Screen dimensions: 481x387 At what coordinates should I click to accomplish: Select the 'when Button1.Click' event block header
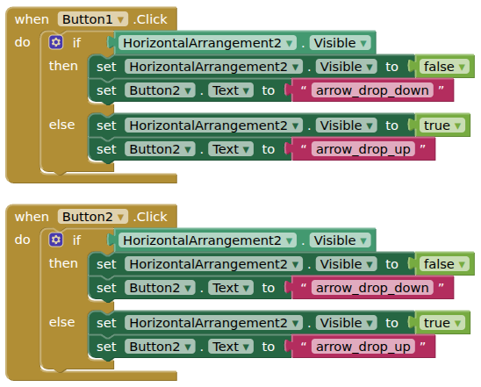[91, 19]
